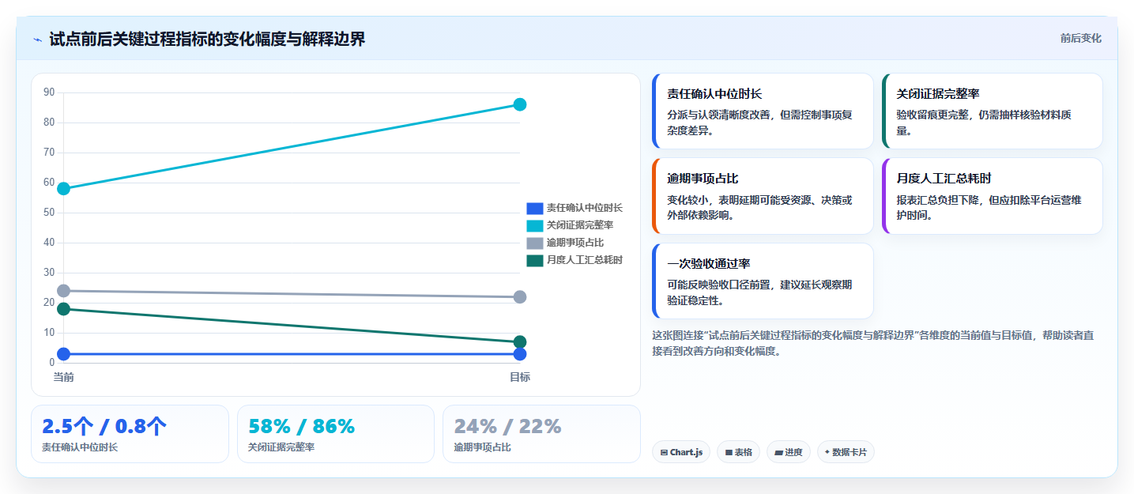Click legend label 责任确认中位时长

point(584,208)
